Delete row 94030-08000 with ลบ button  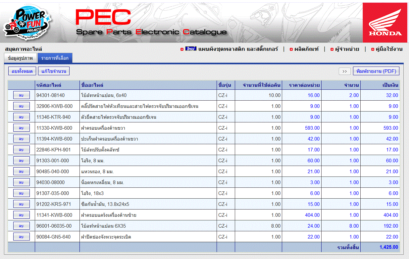[21, 182]
